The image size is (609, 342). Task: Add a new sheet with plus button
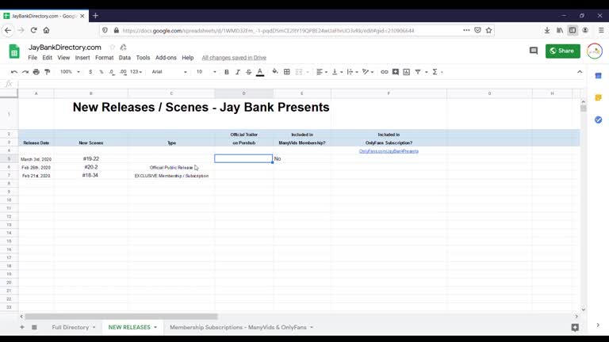click(22, 327)
